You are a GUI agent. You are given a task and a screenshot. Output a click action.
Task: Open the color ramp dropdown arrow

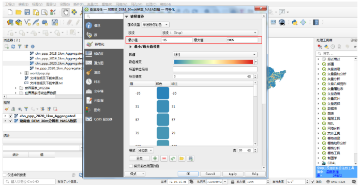coord(256,62)
